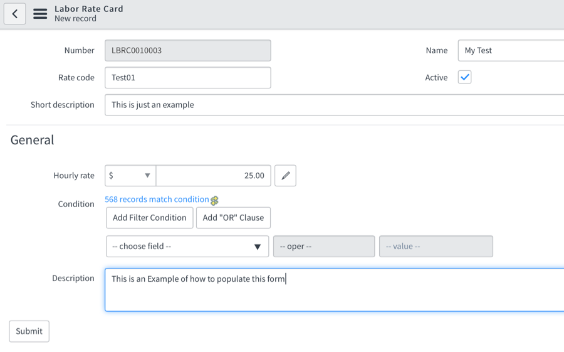Click the back arrow button

click(15, 14)
